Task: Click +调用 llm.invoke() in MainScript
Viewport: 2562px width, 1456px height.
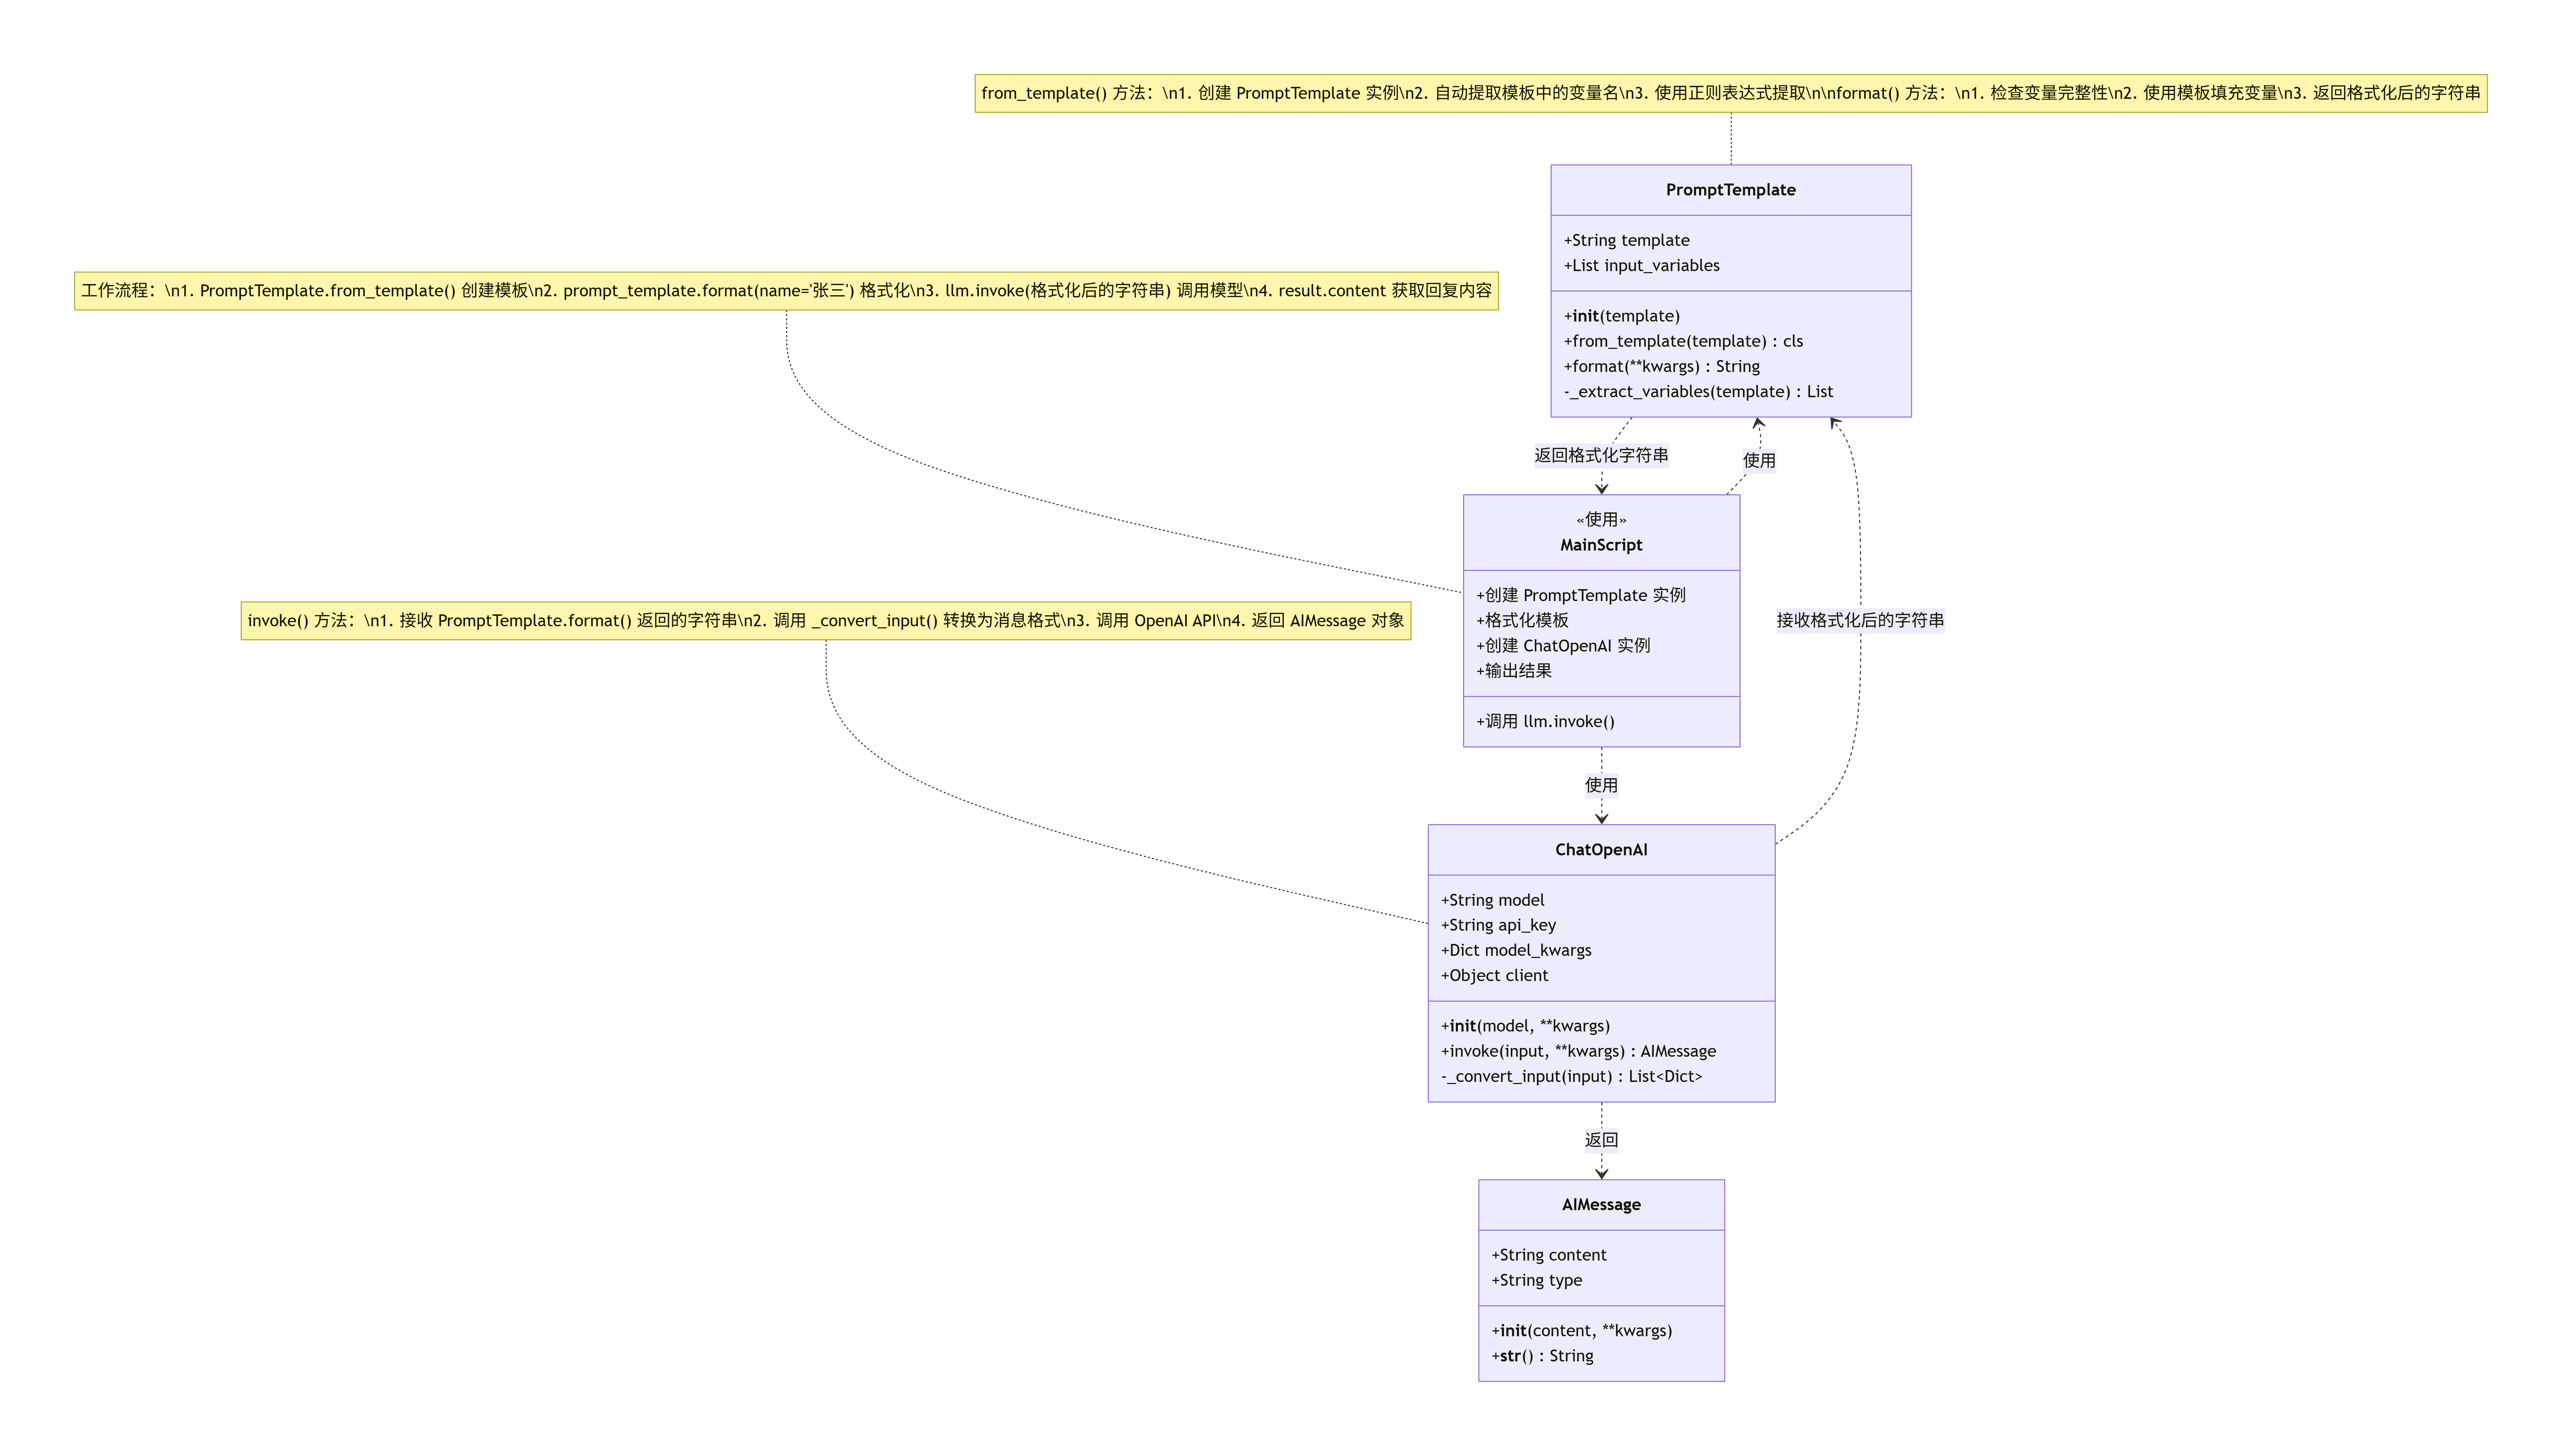Action: coord(1545,722)
